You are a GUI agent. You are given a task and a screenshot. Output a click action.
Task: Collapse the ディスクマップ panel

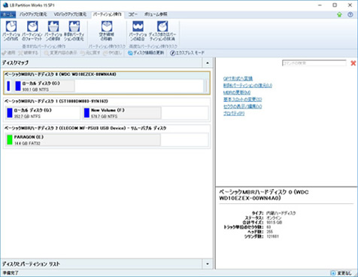pos(208,62)
